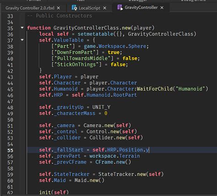
Task: Click "RootPart" on line 46
Action: (125, 95)
